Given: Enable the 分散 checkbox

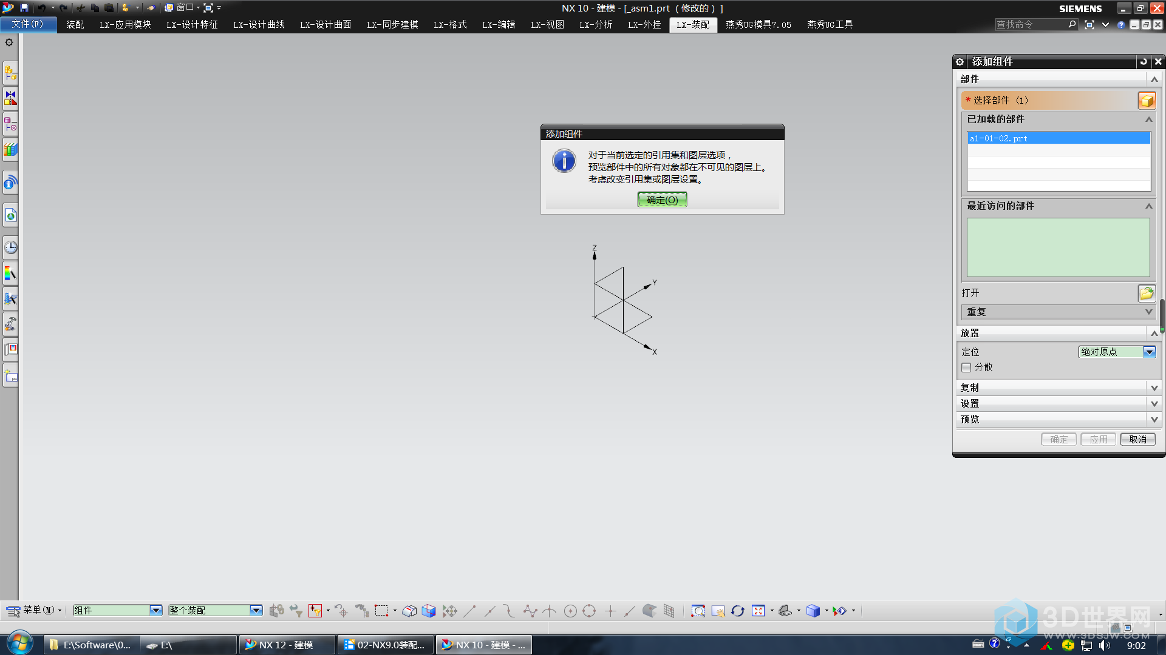Looking at the screenshot, I should [x=966, y=368].
